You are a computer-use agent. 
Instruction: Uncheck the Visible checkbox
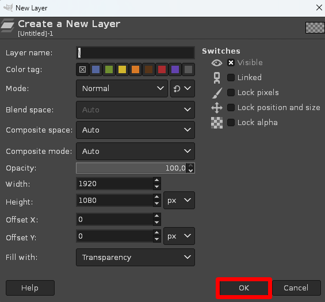click(231, 62)
